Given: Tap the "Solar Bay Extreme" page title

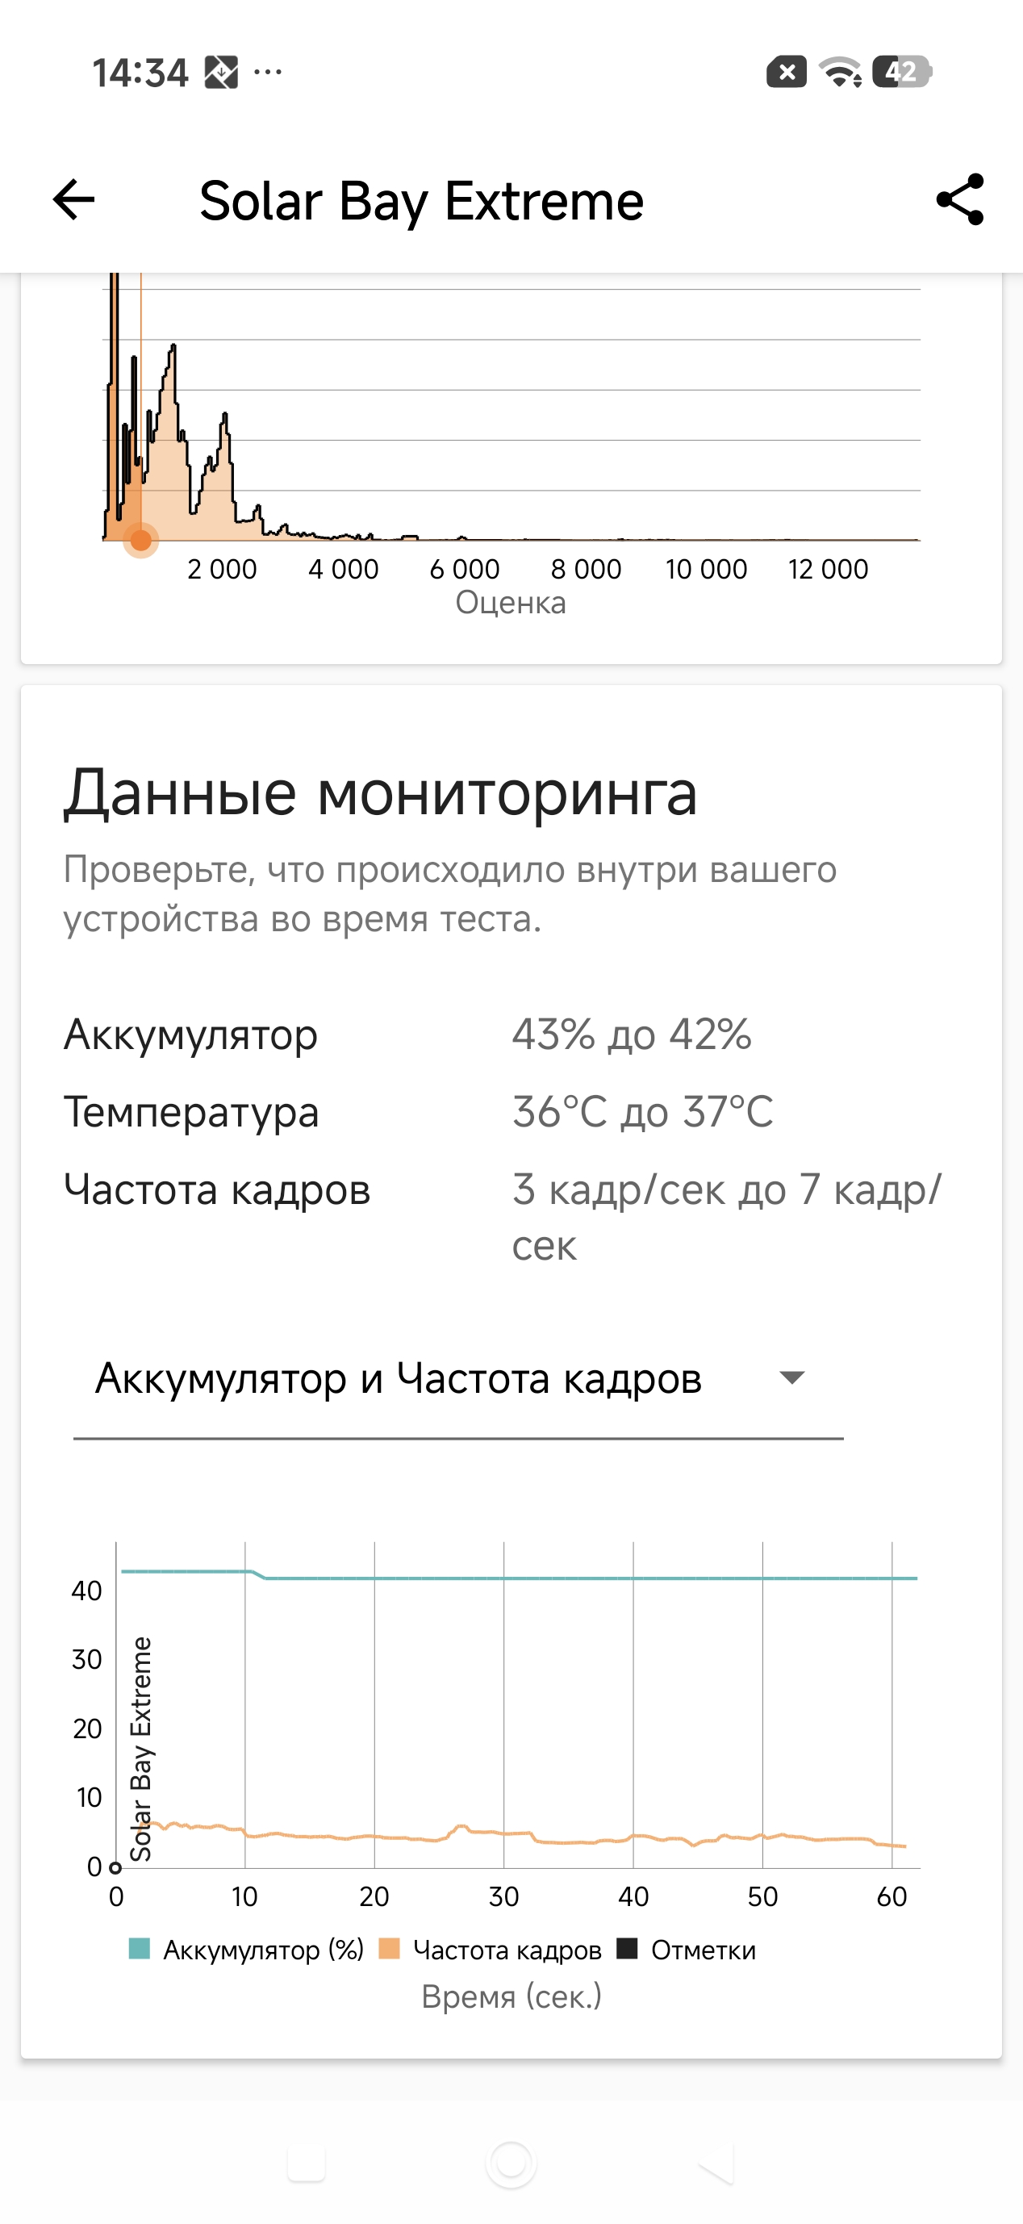Looking at the screenshot, I should [421, 201].
